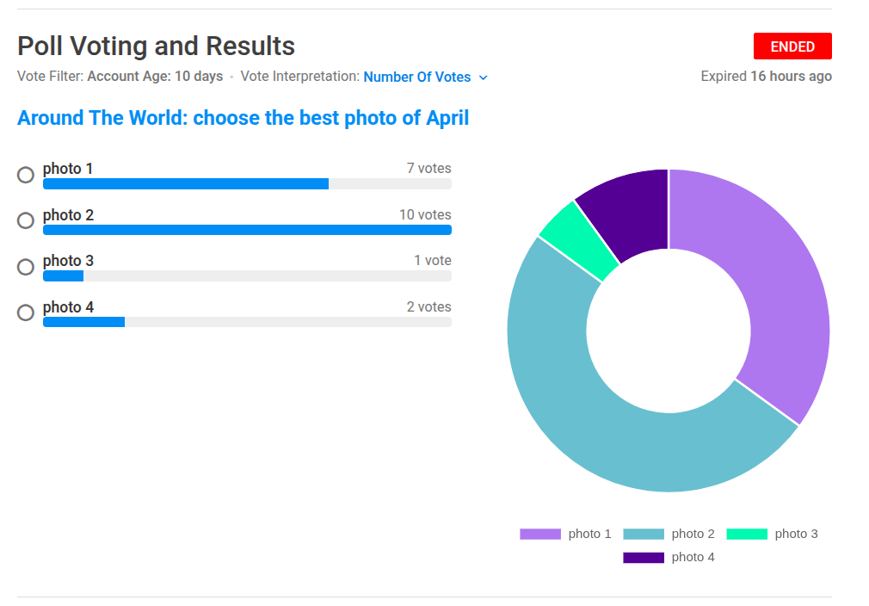The width and height of the screenshot is (869, 606).
Task: Choose the photo 3 radio option
Action: point(26,267)
